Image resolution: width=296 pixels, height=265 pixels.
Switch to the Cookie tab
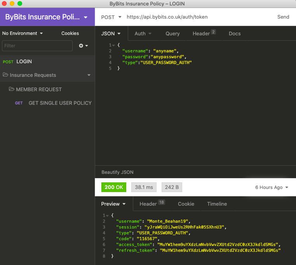tap(186, 204)
